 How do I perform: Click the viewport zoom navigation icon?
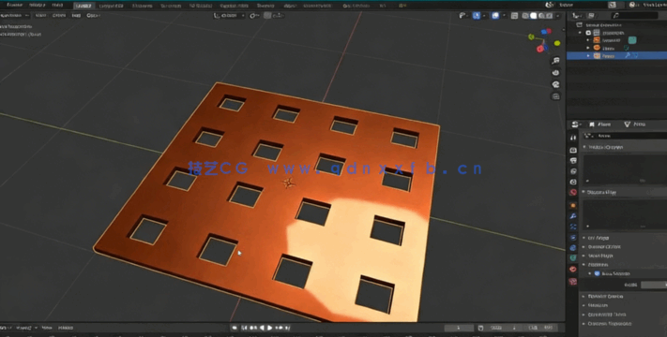555,61
